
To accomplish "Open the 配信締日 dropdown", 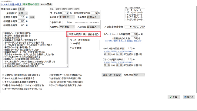I will [139, 75].
